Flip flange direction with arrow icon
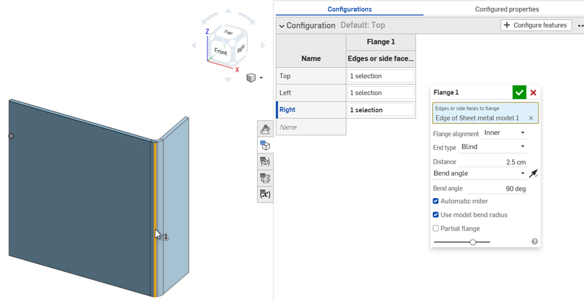Viewport: 584px width, 302px height. coord(533,174)
